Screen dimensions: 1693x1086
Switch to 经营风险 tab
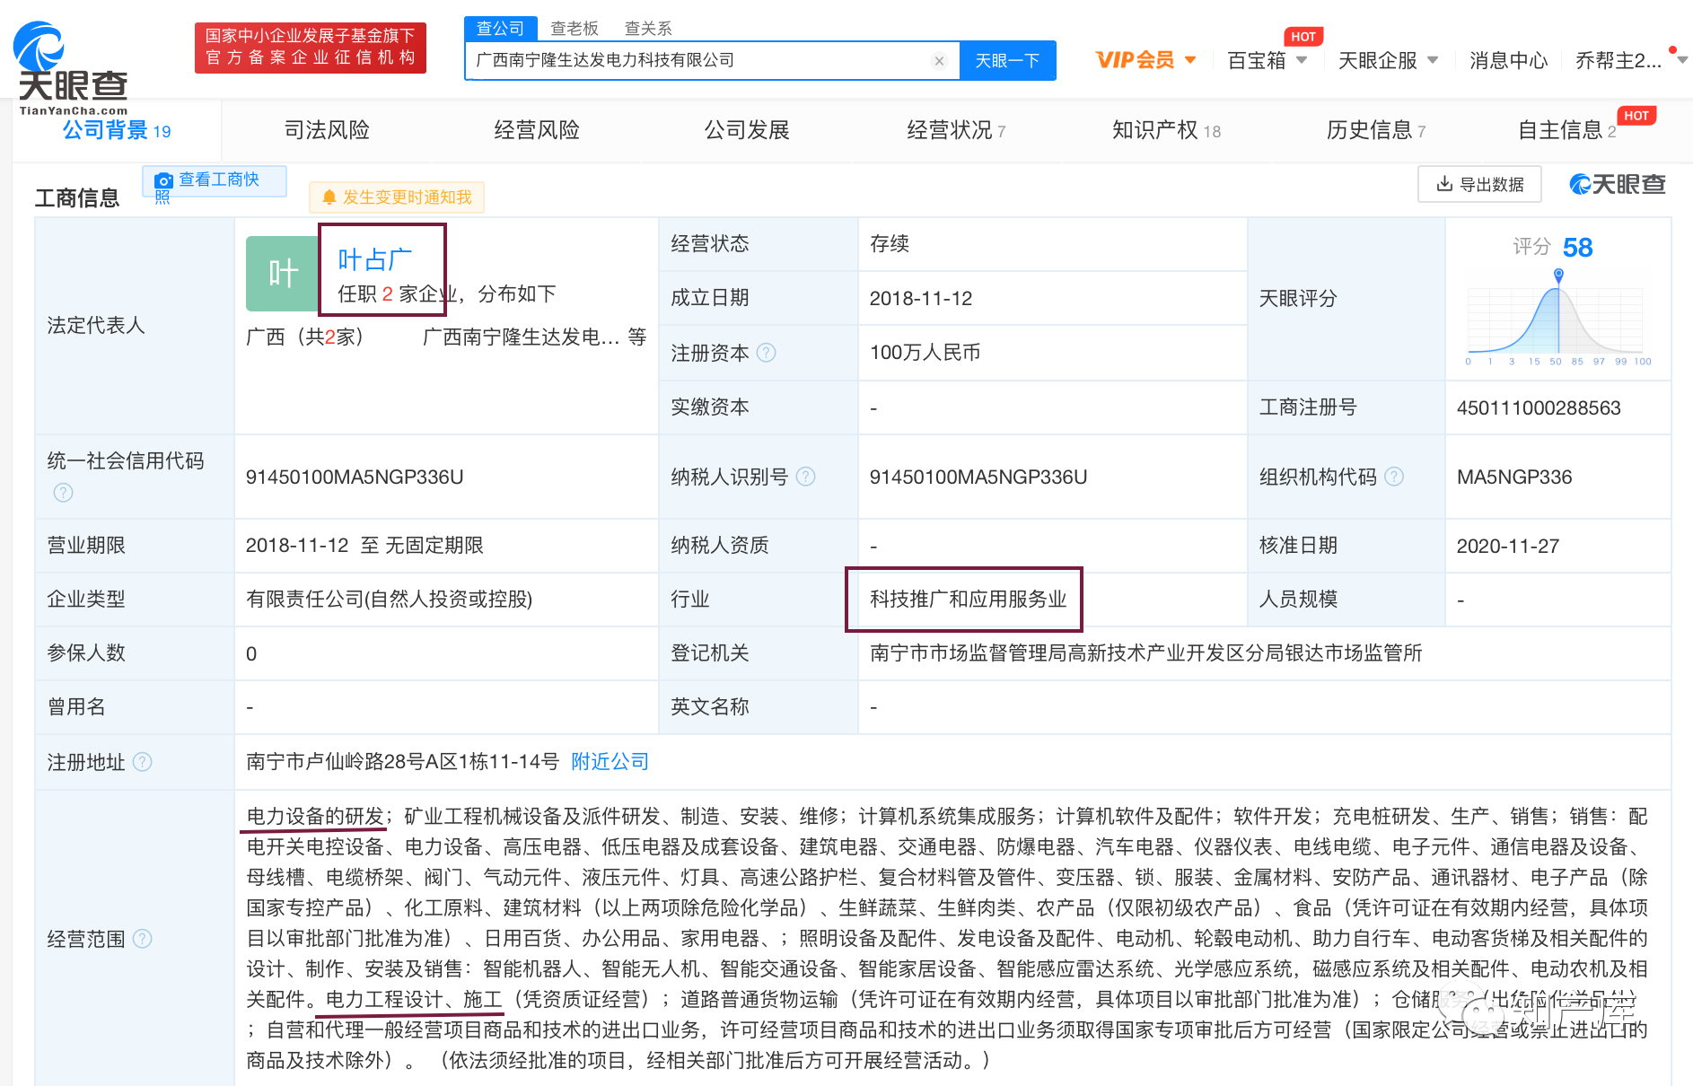pyautogui.click(x=537, y=130)
